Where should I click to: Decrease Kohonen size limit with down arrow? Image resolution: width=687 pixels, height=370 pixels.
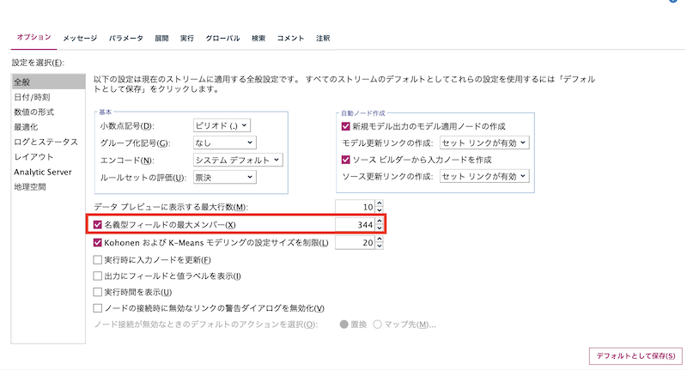[x=380, y=246]
